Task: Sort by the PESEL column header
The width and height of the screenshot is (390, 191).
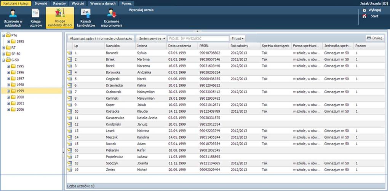Action: pos(214,46)
